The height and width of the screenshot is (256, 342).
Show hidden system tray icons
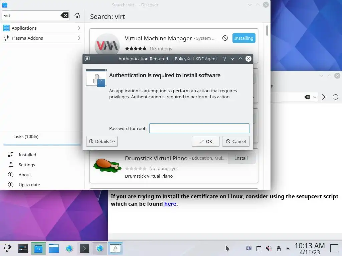point(288,248)
